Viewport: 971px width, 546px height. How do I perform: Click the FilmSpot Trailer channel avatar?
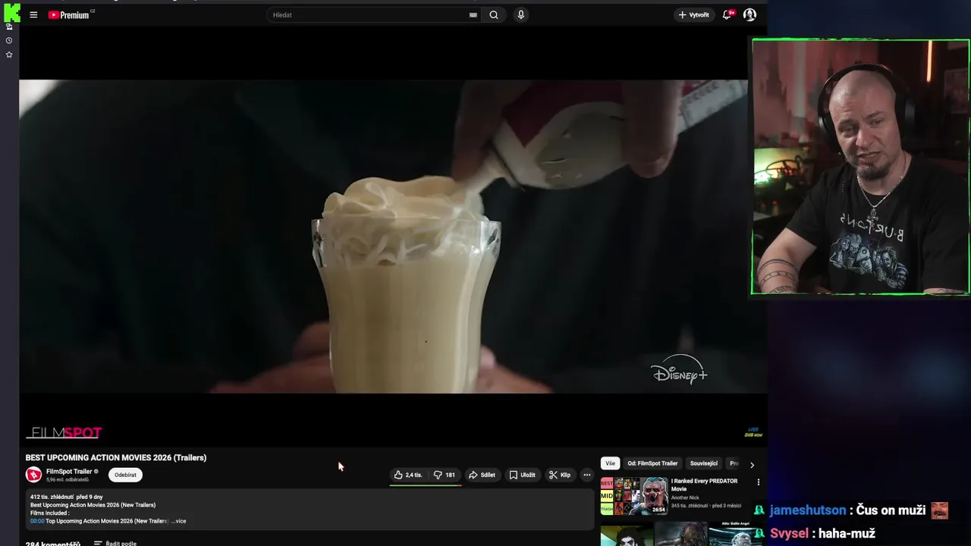pos(33,475)
